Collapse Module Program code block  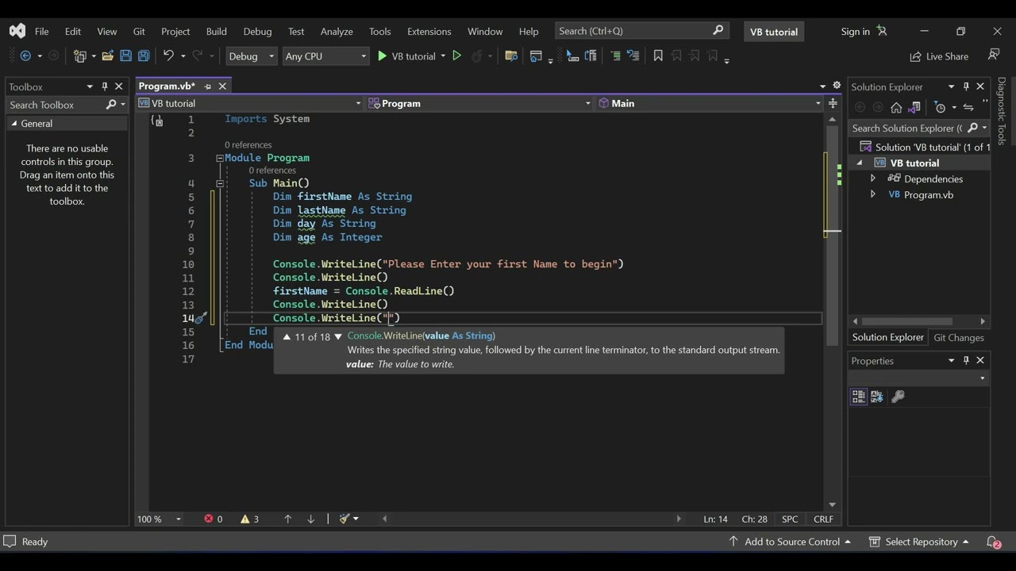(x=220, y=158)
